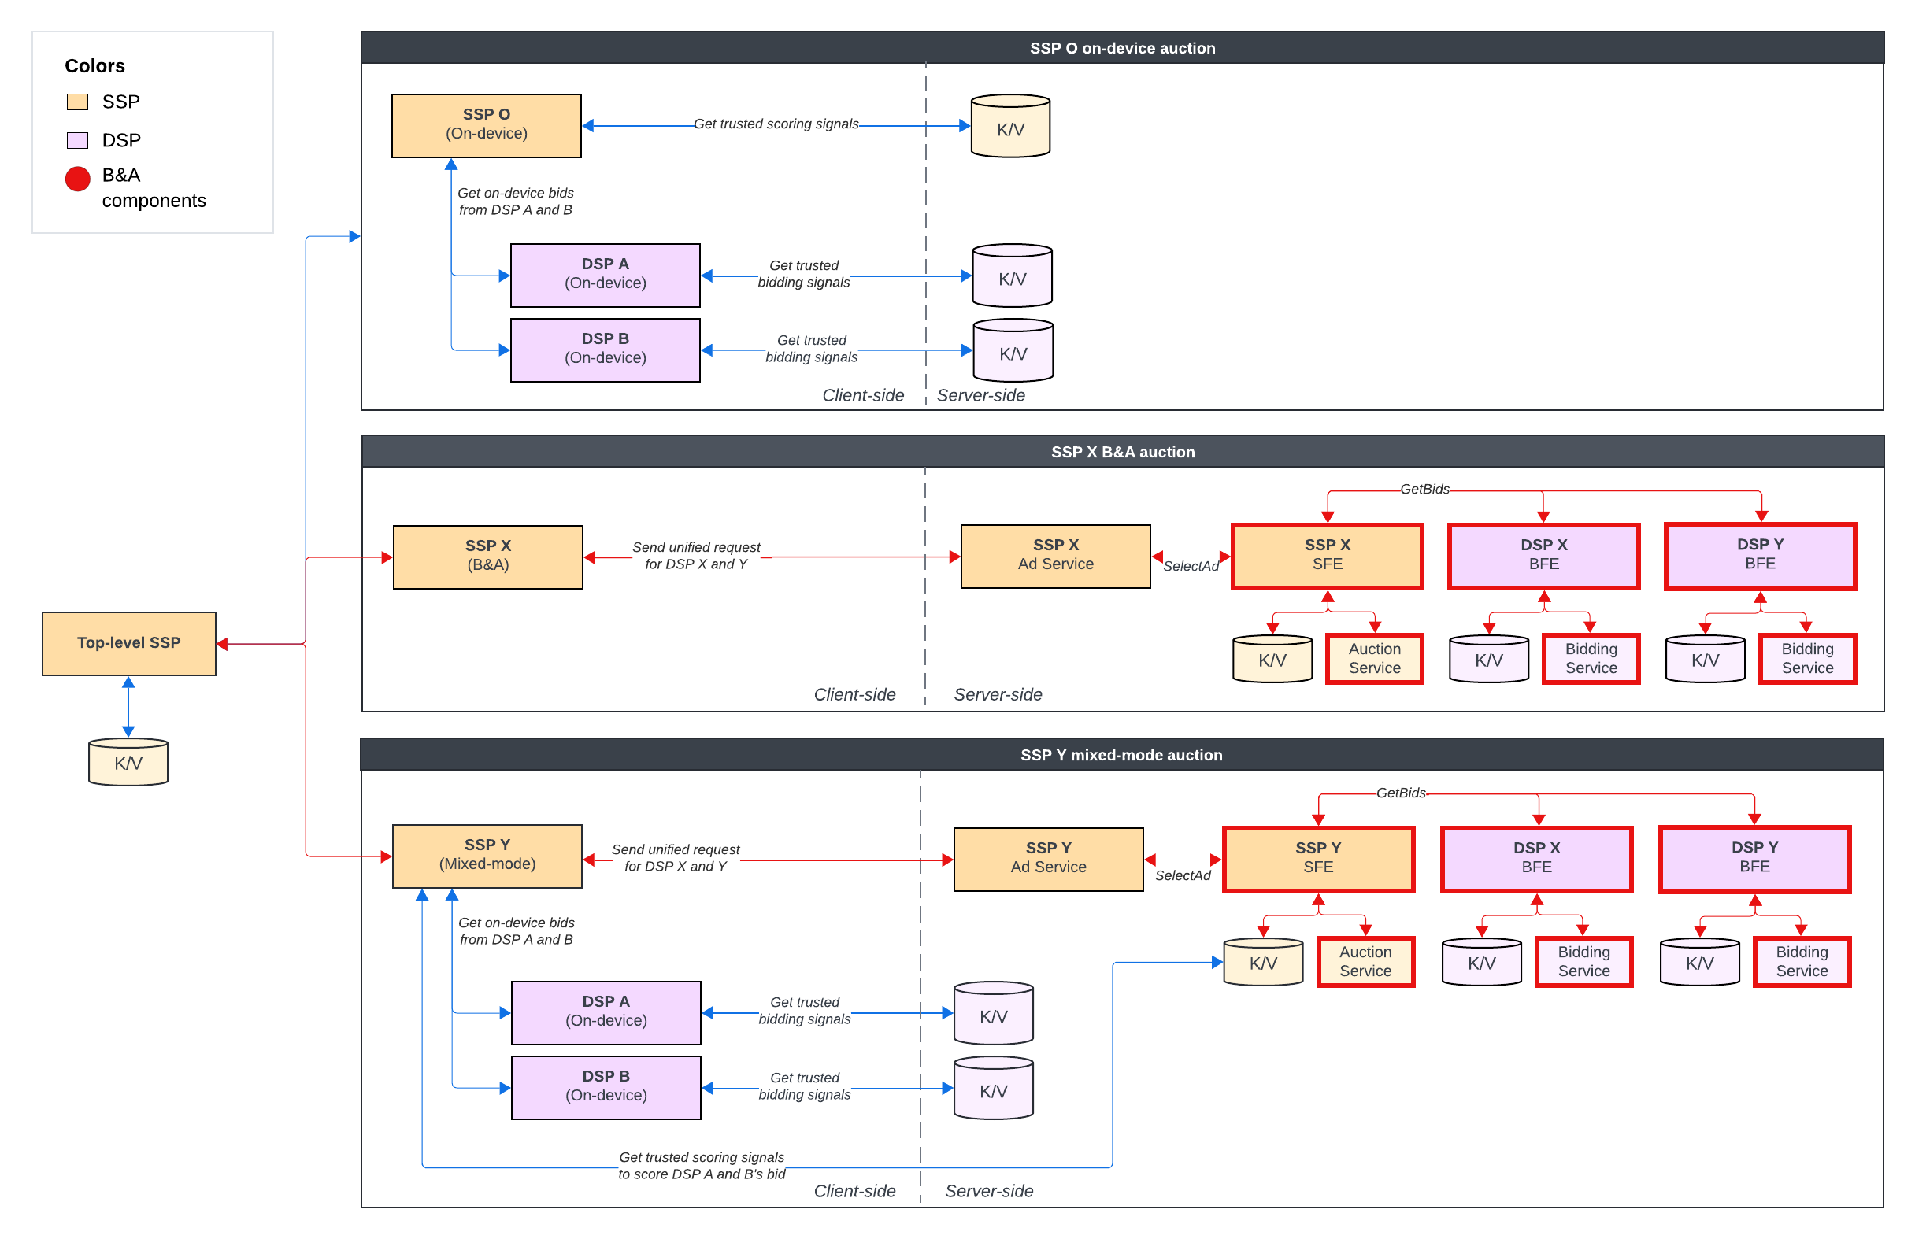
Task: Click the SSP orange legend swatch
Action: point(77,102)
